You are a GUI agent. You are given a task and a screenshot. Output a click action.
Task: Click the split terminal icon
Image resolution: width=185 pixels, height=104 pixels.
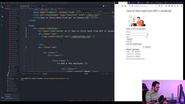tap(103, 74)
